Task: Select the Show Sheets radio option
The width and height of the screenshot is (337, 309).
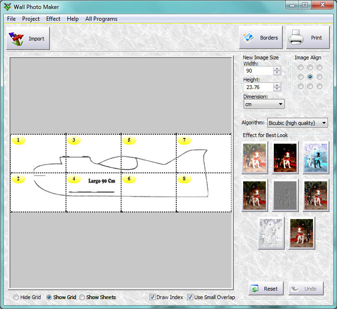Action: [82, 297]
